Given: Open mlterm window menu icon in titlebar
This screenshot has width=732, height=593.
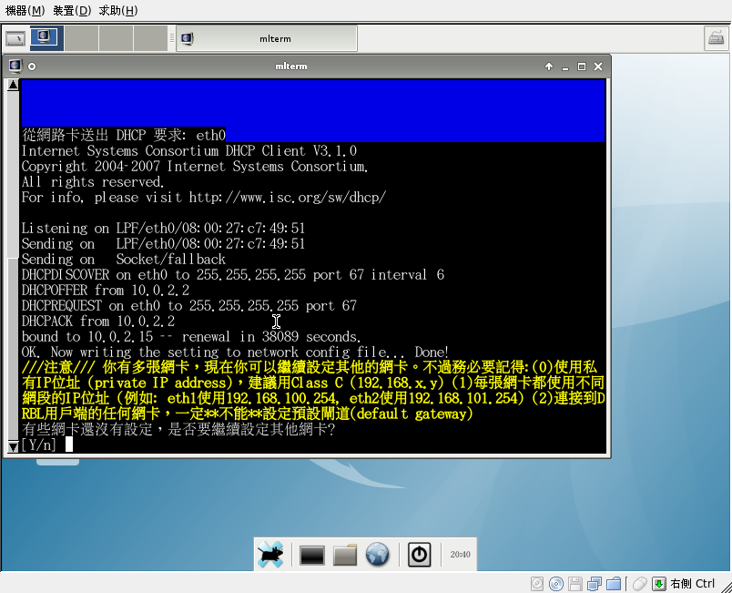Looking at the screenshot, I should [15, 66].
